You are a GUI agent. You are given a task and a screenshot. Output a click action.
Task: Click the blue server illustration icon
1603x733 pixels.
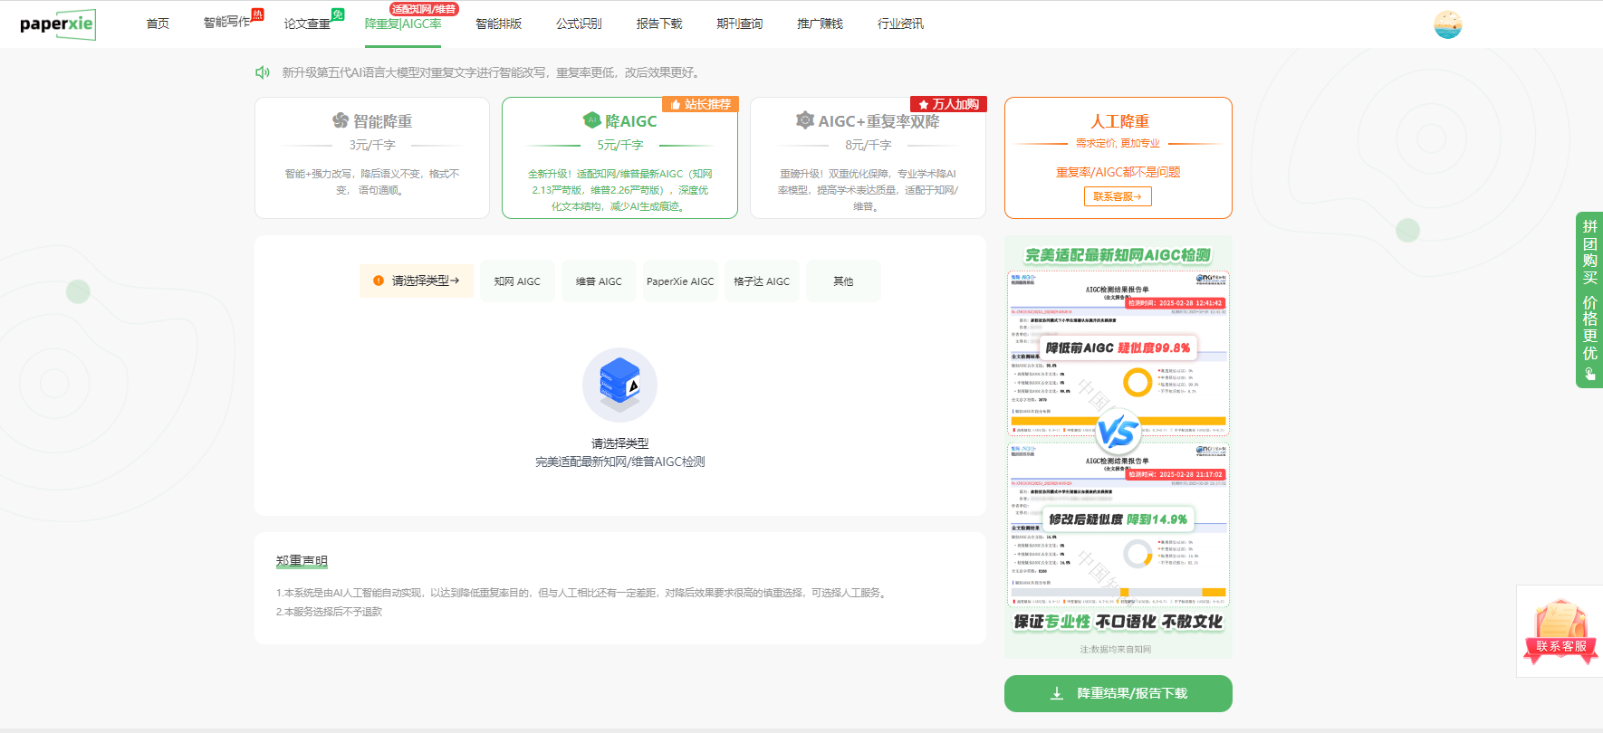pyautogui.click(x=619, y=384)
